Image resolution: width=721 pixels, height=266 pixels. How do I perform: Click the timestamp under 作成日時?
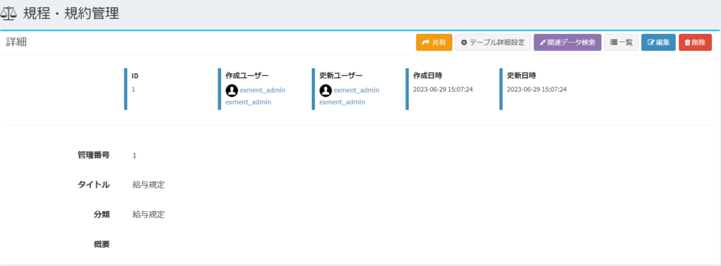point(443,89)
